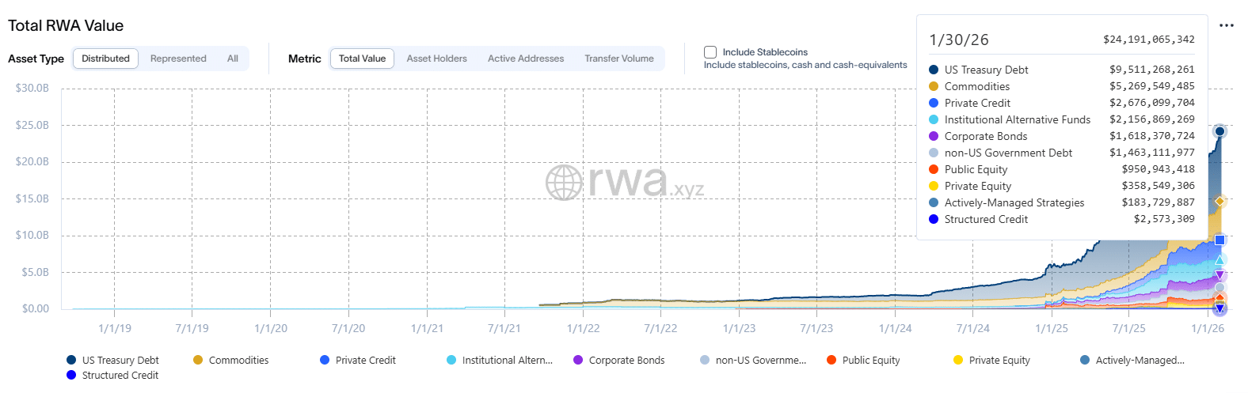Switch metric to Asset Holders
The image size is (1248, 393).
pyautogui.click(x=436, y=59)
